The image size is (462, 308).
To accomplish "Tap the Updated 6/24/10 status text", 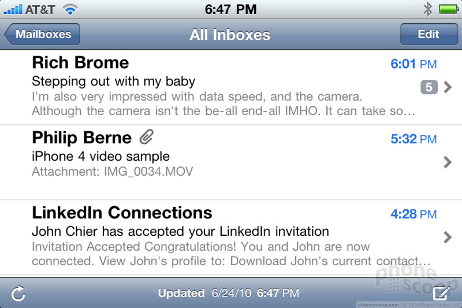I will [x=229, y=293].
